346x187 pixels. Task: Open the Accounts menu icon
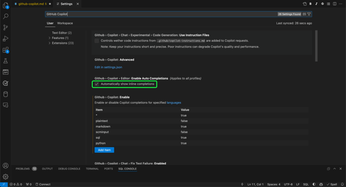(x=6, y=166)
